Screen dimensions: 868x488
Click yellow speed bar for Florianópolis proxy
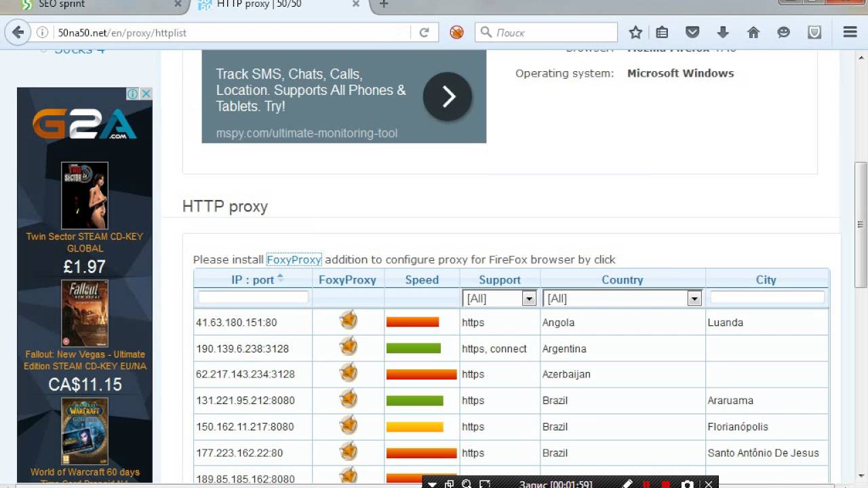point(414,427)
